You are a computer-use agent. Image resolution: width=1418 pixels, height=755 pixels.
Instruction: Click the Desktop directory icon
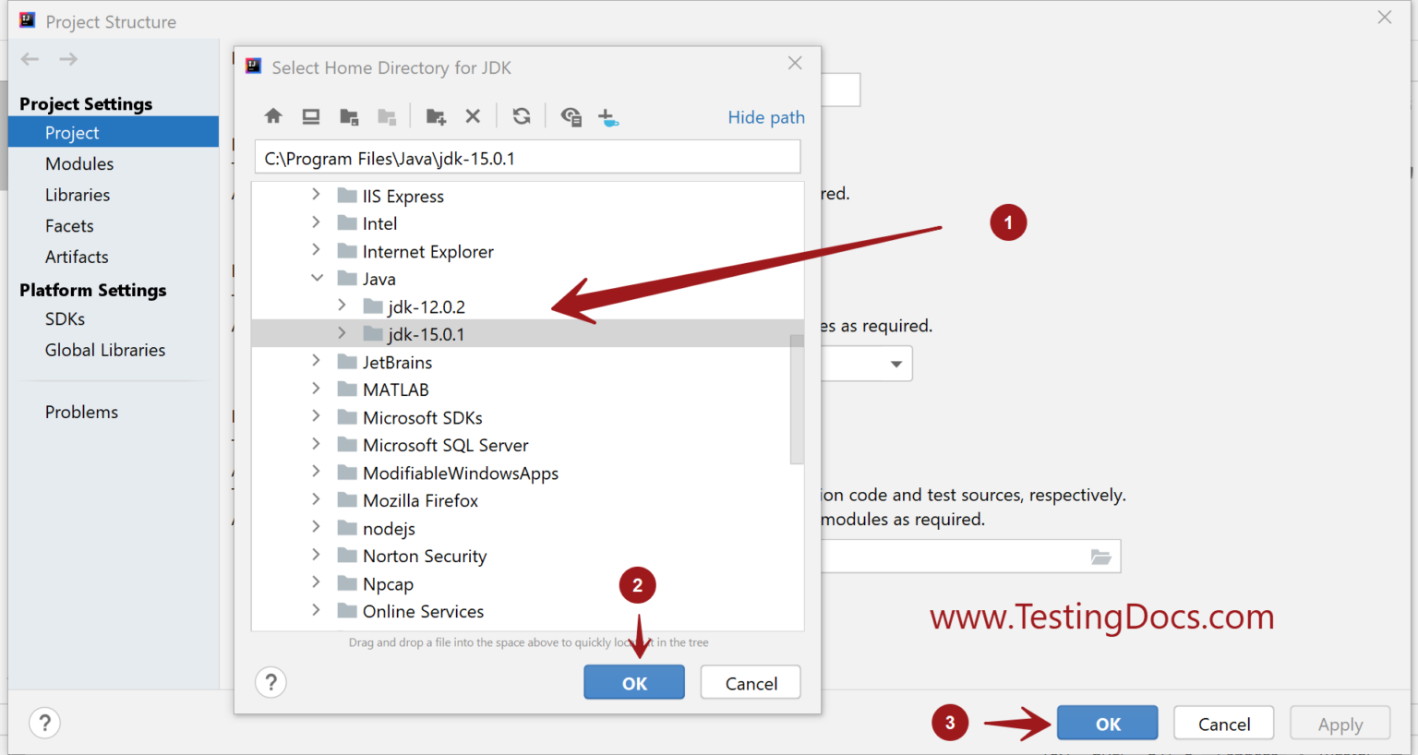pos(311,116)
